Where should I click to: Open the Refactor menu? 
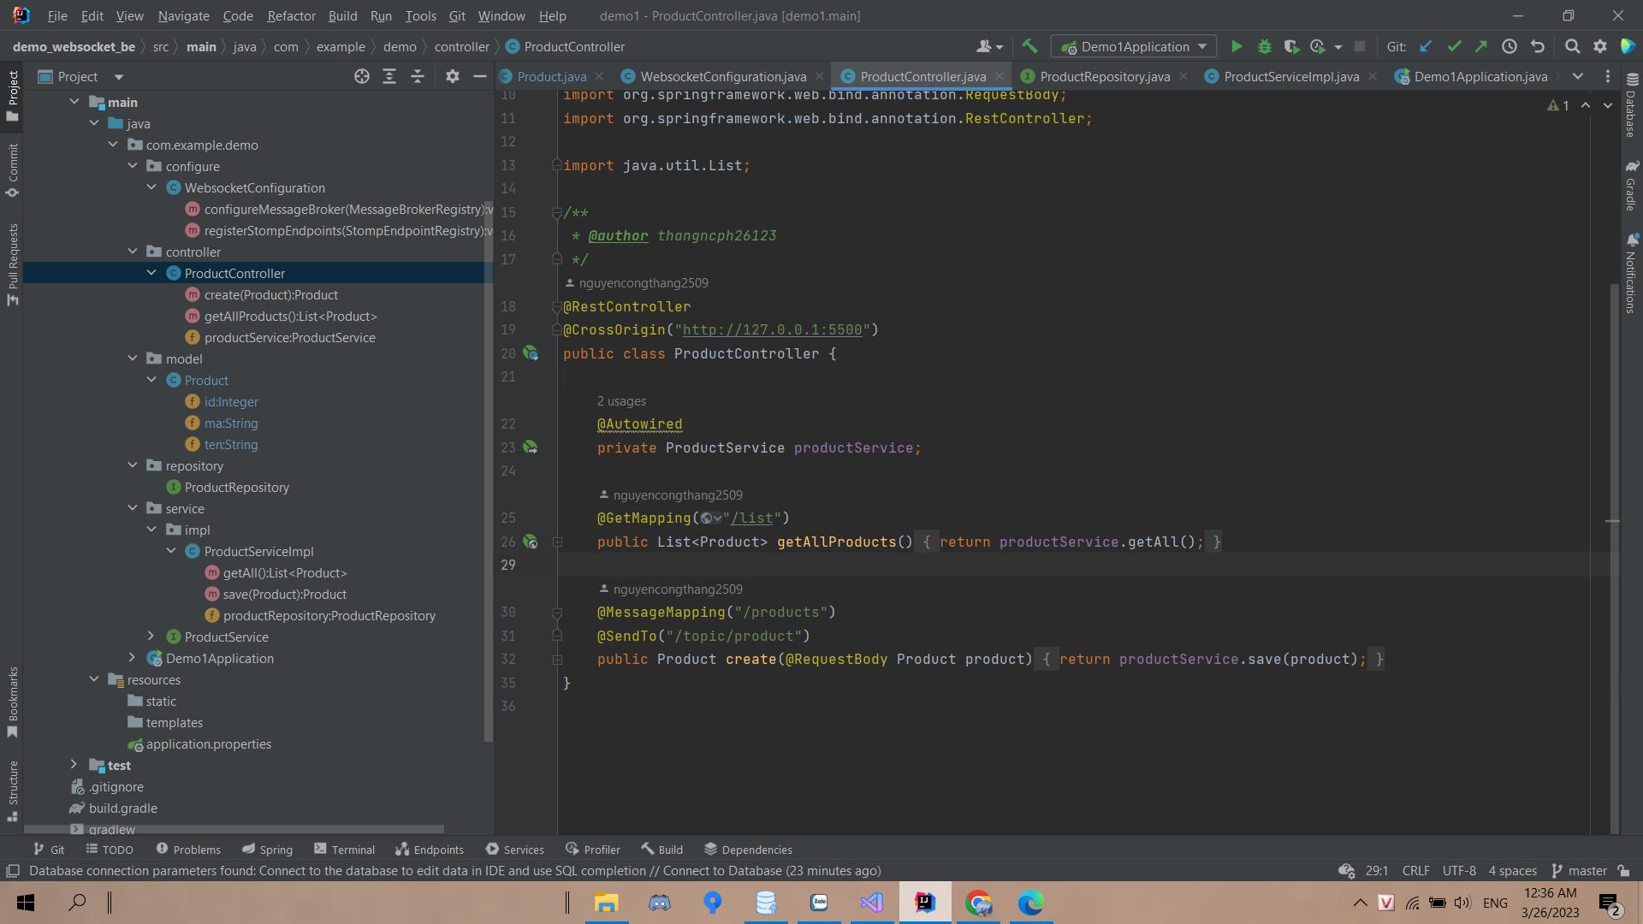click(291, 16)
